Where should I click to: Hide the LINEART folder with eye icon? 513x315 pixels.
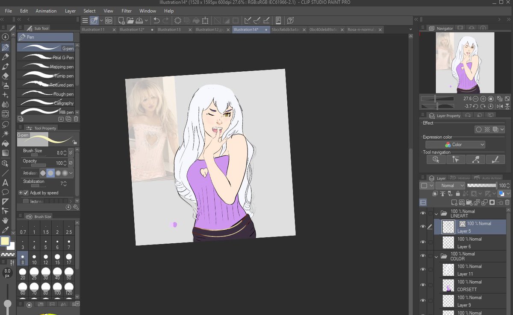coord(423,213)
